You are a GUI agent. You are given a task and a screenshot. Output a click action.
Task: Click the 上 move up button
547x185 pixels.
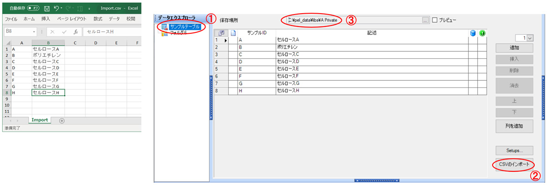click(514, 100)
